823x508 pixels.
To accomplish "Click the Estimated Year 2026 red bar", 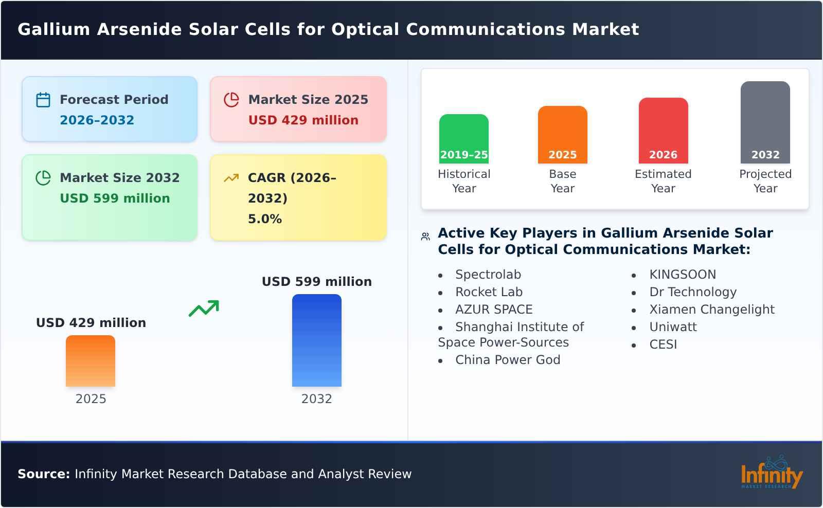I will coord(663,131).
